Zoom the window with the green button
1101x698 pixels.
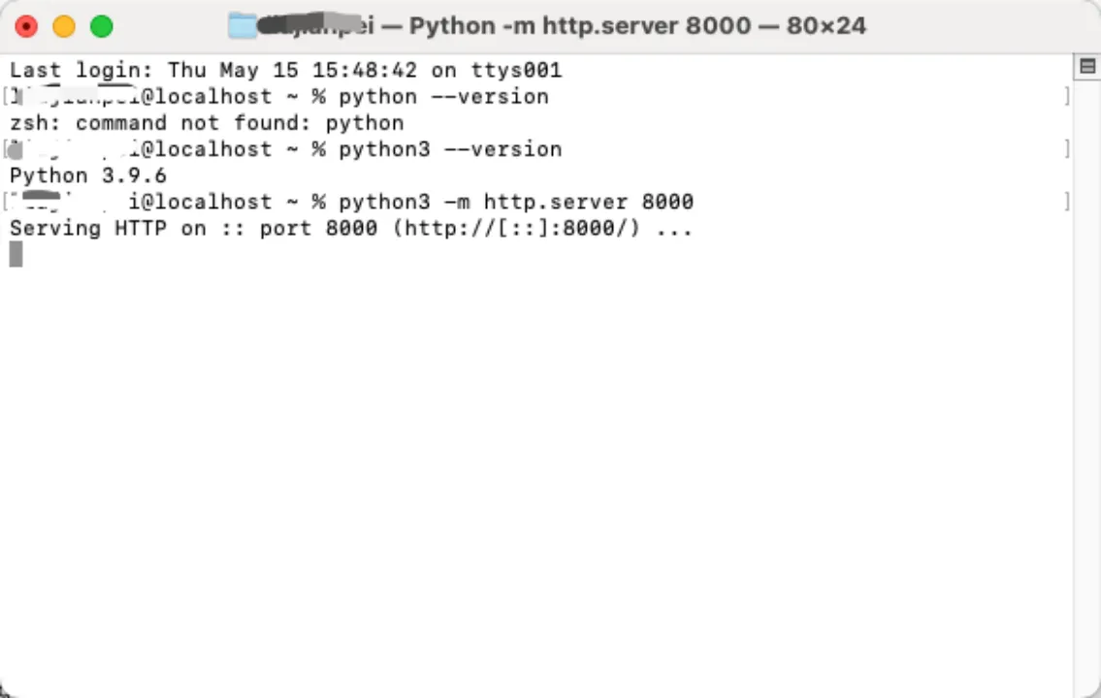coord(102,26)
